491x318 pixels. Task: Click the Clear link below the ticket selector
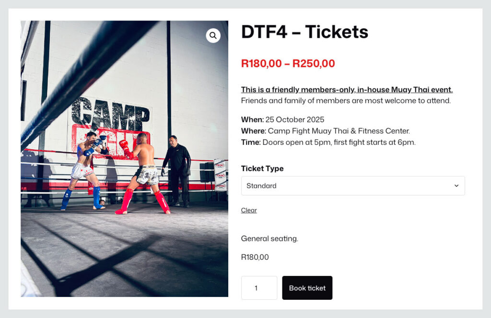click(248, 210)
